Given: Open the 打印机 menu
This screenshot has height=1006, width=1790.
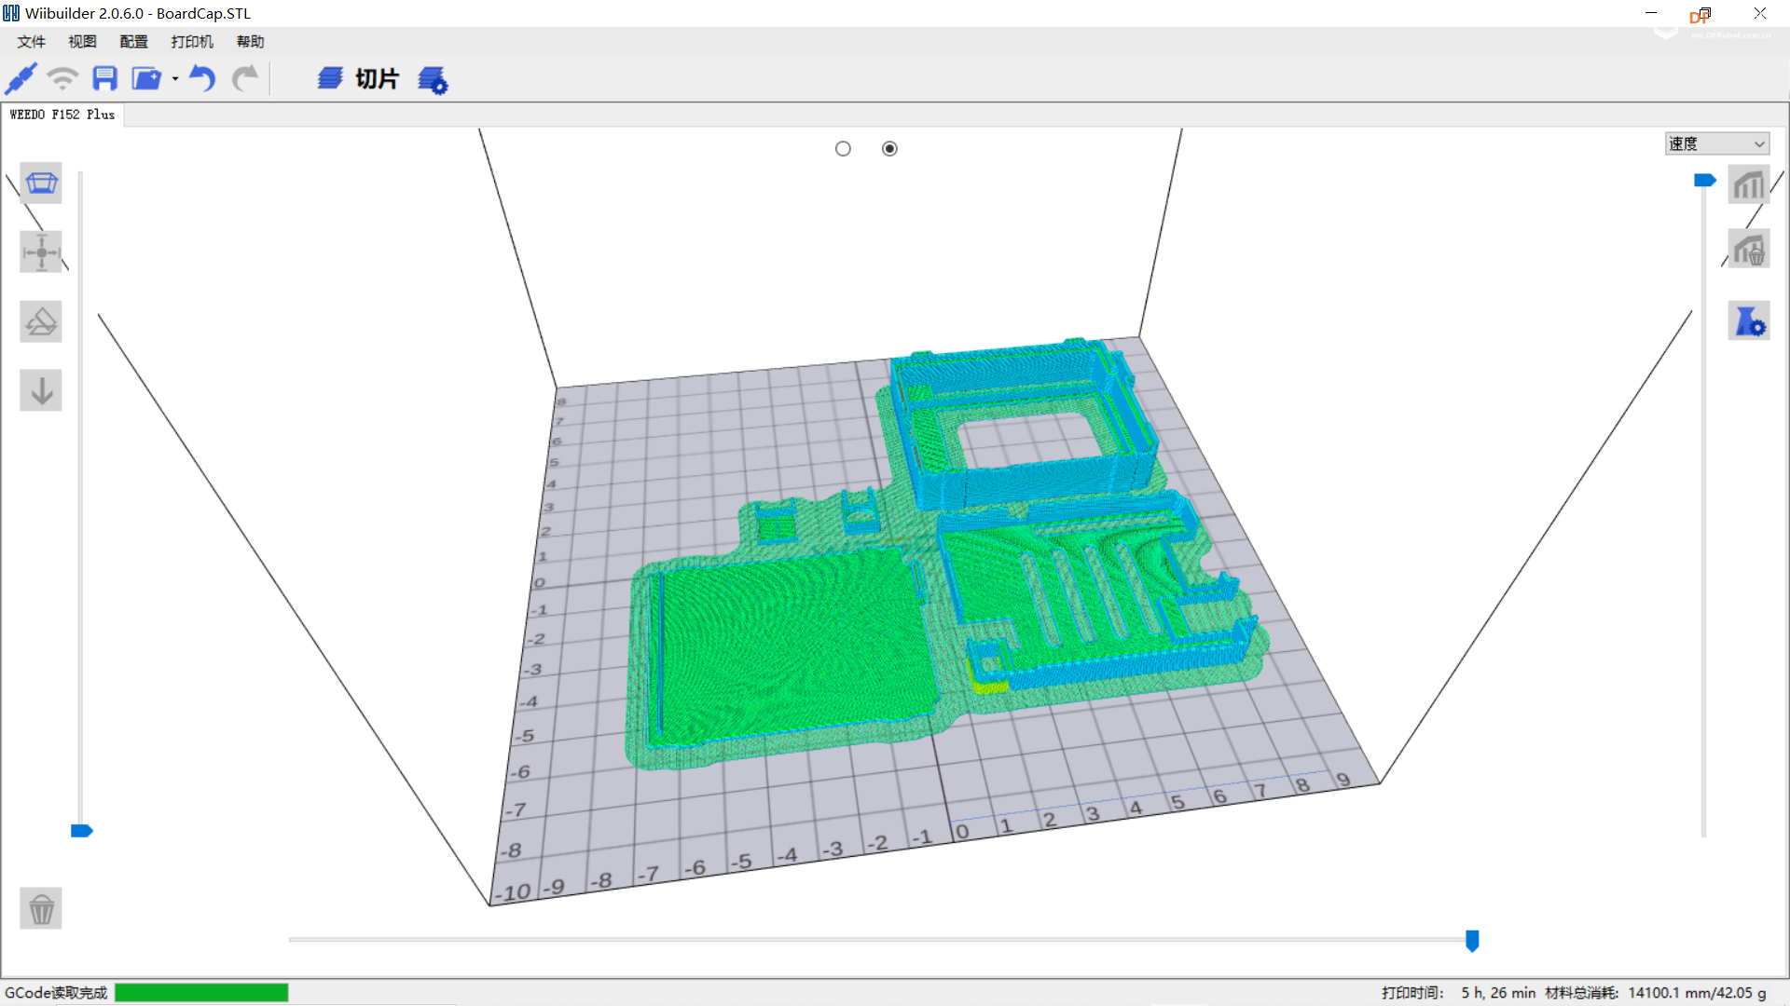Looking at the screenshot, I should point(192,42).
